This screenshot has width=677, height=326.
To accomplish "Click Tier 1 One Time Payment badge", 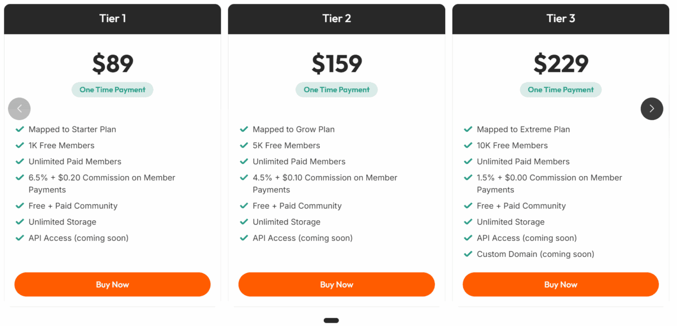I will click(x=112, y=90).
